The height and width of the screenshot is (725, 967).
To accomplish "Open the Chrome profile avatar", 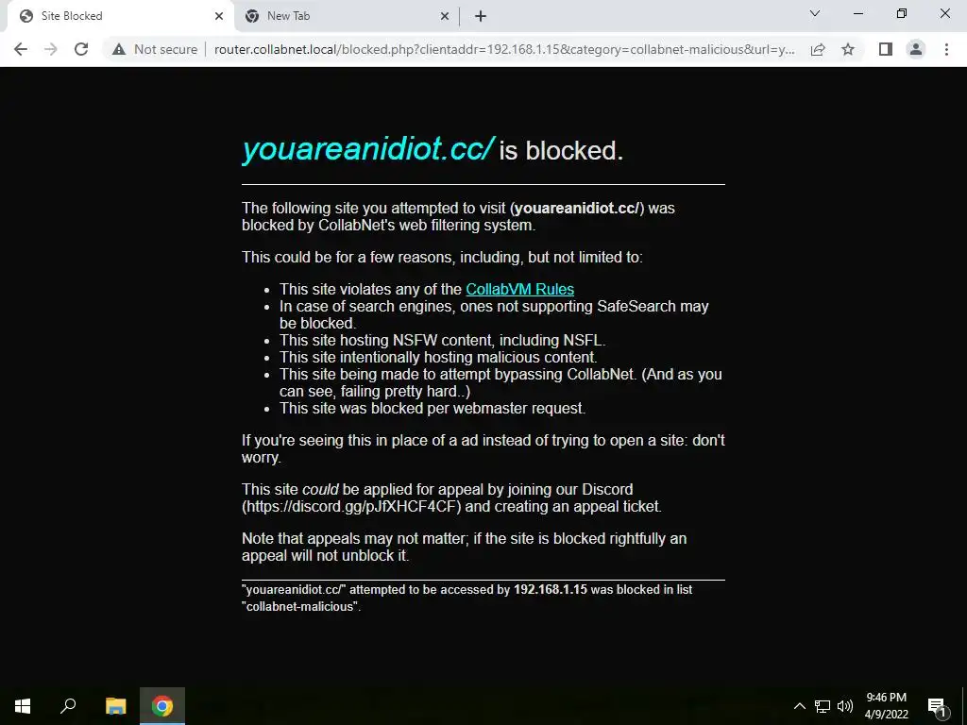I will coord(916,49).
